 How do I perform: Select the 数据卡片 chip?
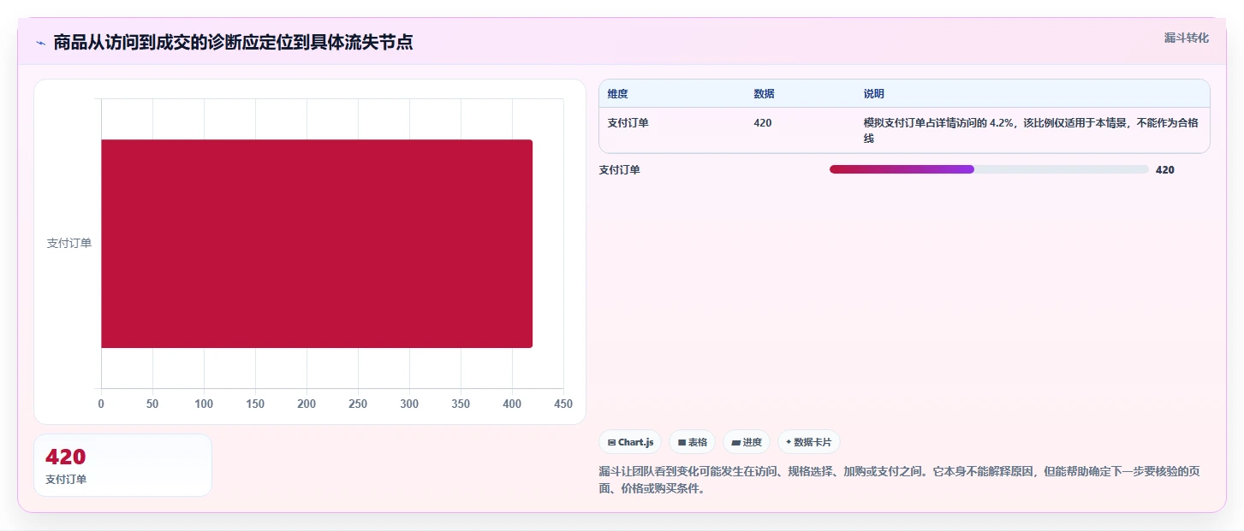coord(809,442)
